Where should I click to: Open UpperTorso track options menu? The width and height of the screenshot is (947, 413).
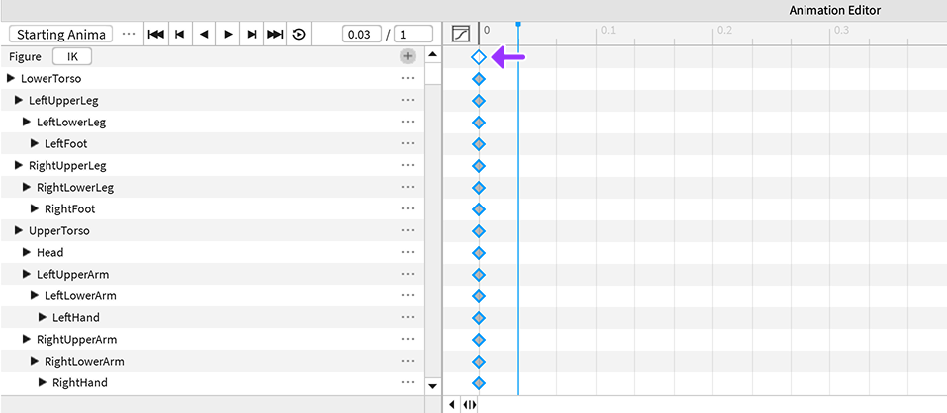pos(408,230)
